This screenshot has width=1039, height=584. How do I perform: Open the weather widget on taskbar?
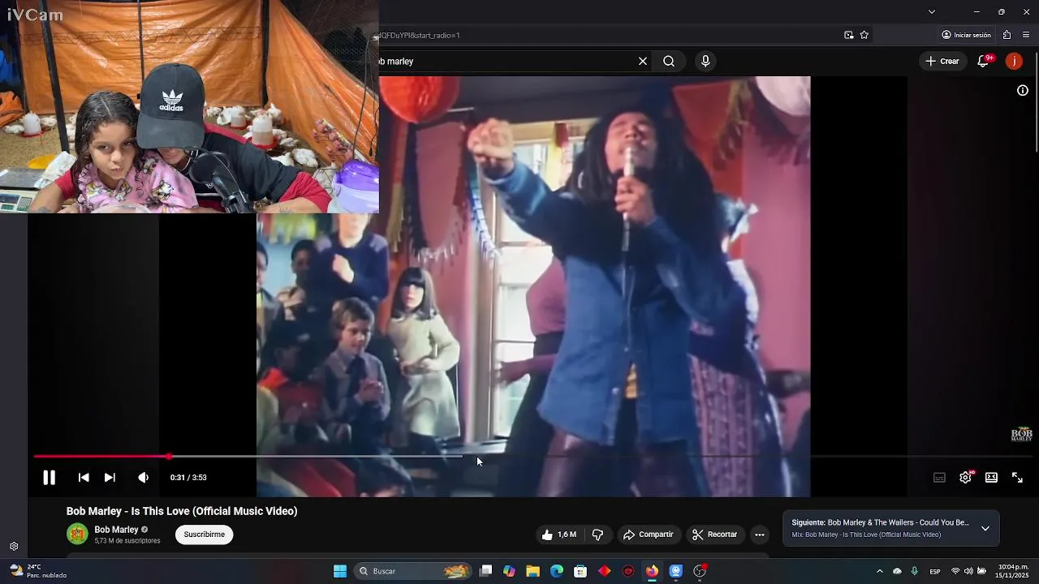pyautogui.click(x=38, y=571)
